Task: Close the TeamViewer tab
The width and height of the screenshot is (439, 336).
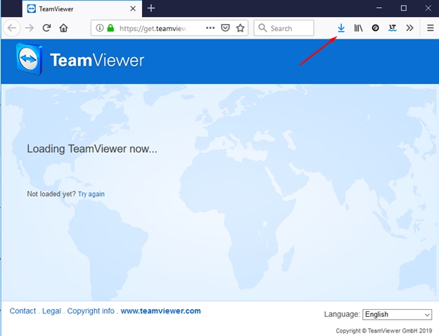Action: pos(133,8)
